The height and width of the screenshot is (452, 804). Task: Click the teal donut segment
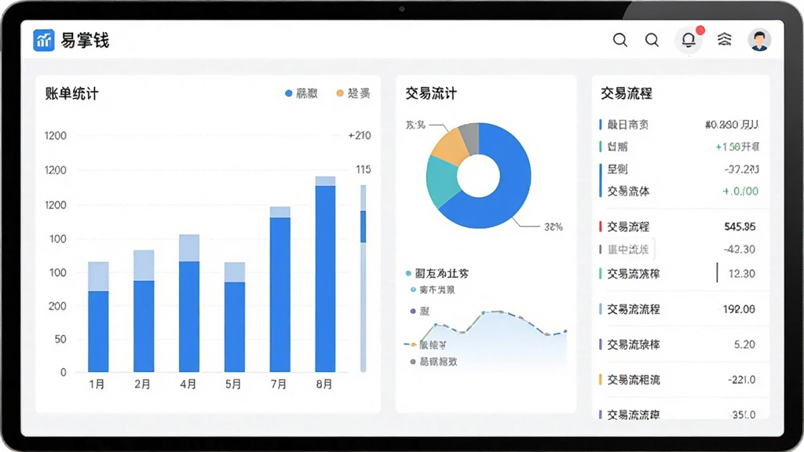(441, 181)
